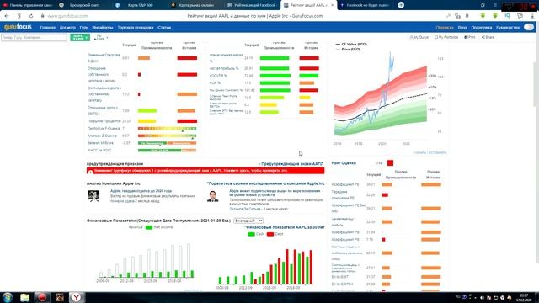
Task: Switch to the Карта S&P 500 tab
Action: click(140, 5)
